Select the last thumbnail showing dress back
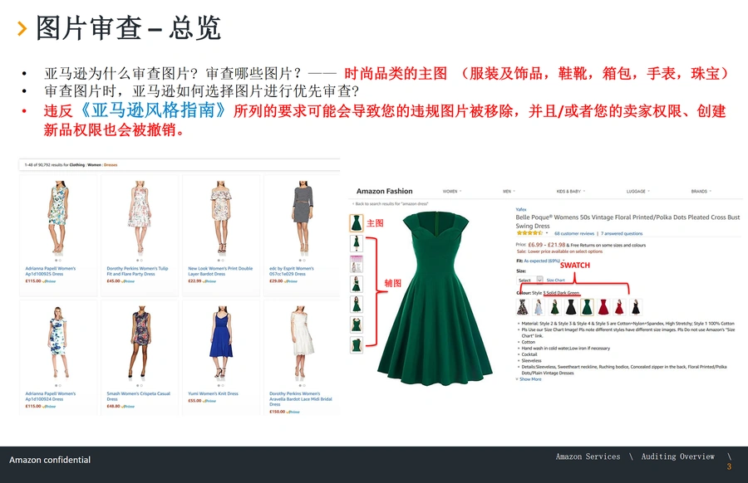Image resolution: width=748 pixels, height=483 pixels. (x=357, y=344)
